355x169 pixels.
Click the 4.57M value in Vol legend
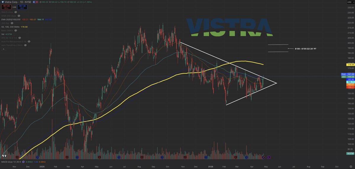[x=9, y=34]
